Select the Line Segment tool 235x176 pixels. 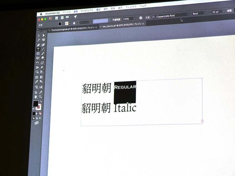coord(43,49)
